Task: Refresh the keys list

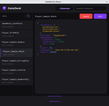Action: click(x=28, y=16)
